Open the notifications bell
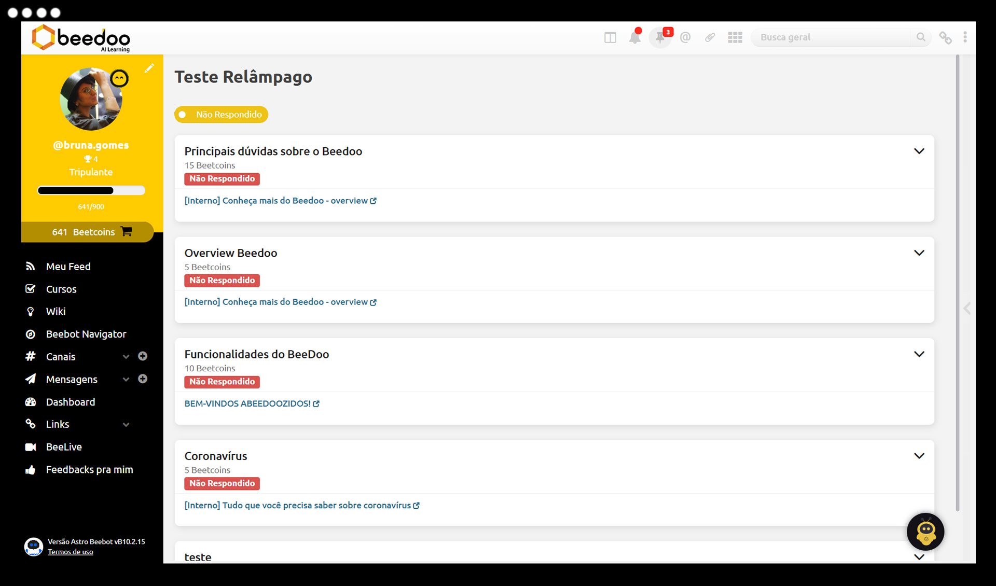The image size is (996, 586). pos(635,37)
